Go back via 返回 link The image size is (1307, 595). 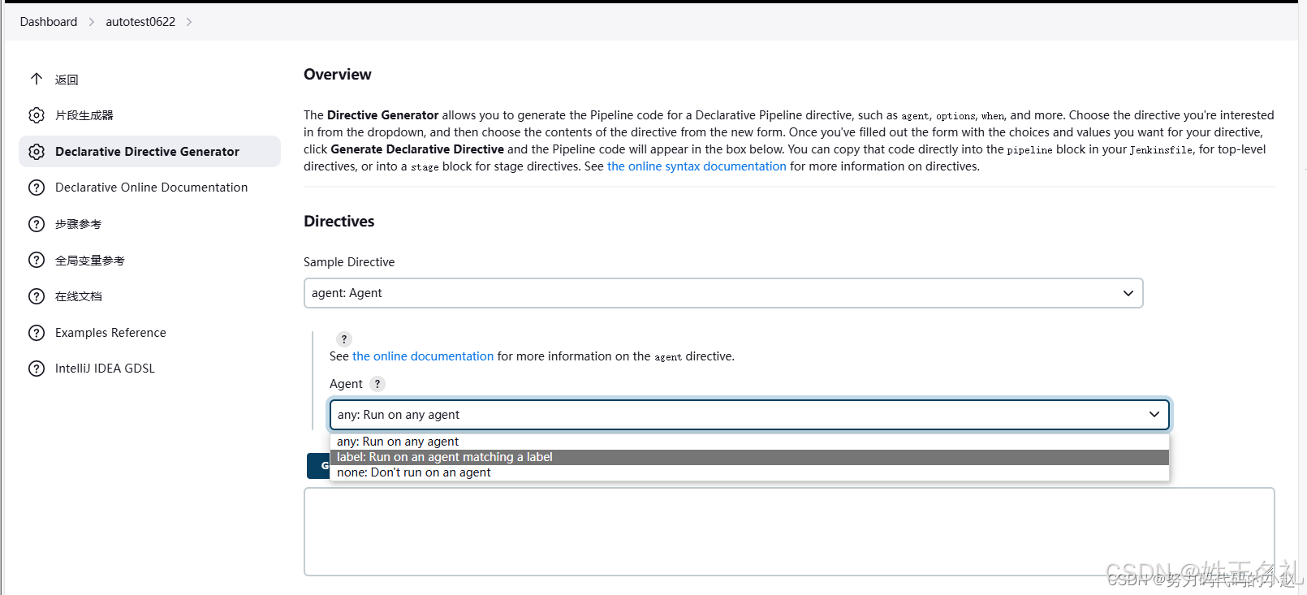pyautogui.click(x=67, y=80)
